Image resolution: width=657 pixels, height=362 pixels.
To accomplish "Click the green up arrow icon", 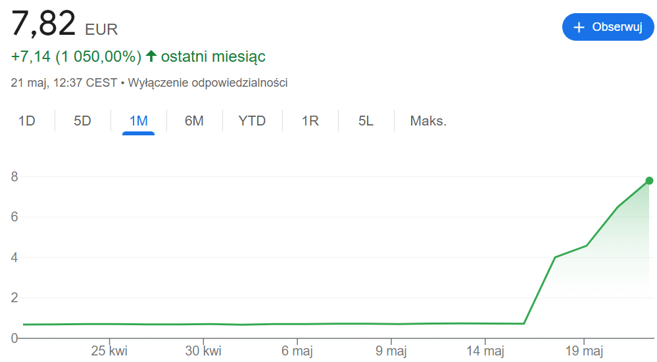I will pyautogui.click(x=151, y=57).
